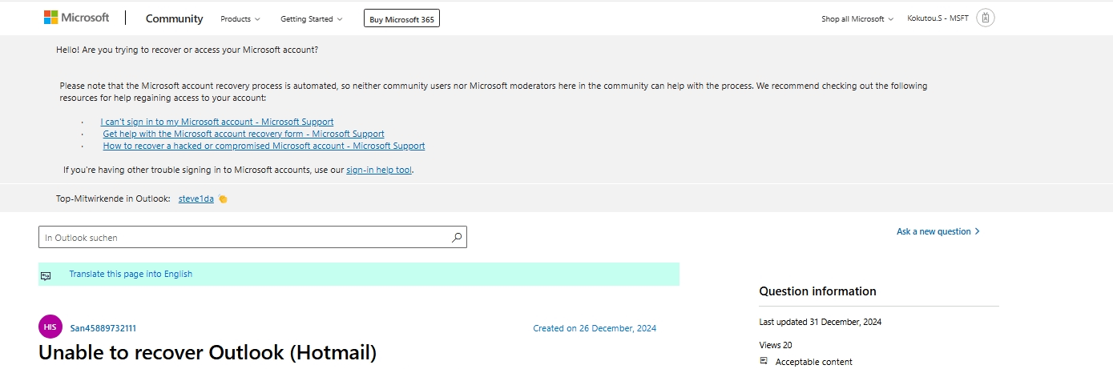Click 'Top-Mitwirkende in Outlook:' label

pos(113,199)
